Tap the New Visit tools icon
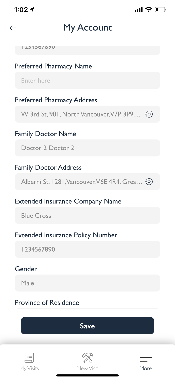 coord(87,357)
